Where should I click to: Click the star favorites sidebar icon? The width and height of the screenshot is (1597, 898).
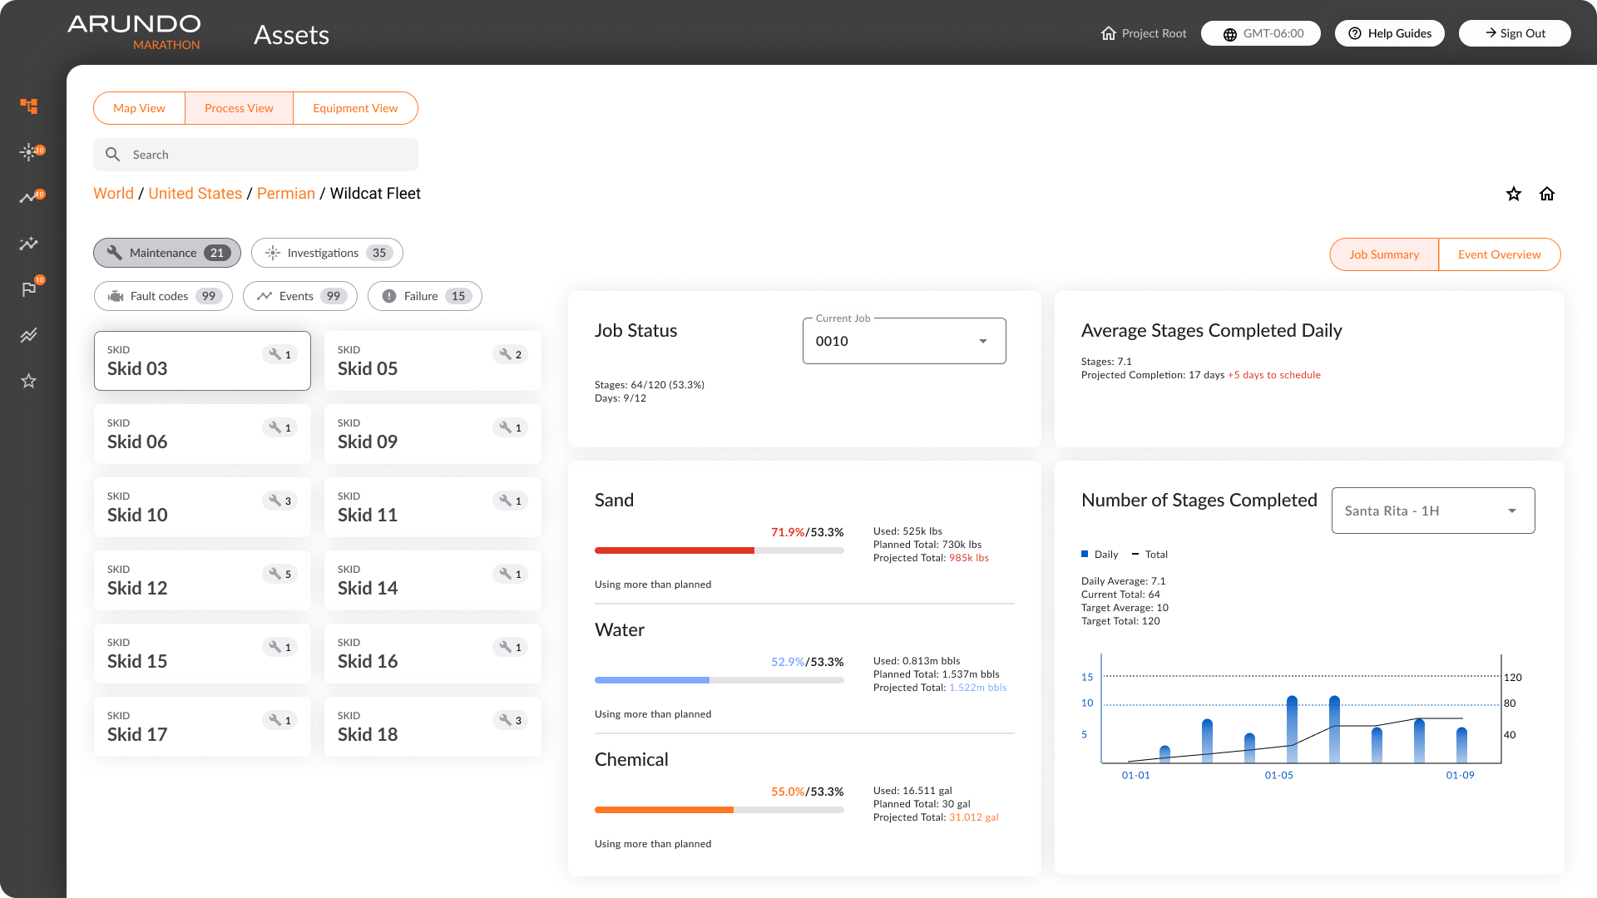coord(29,381)
